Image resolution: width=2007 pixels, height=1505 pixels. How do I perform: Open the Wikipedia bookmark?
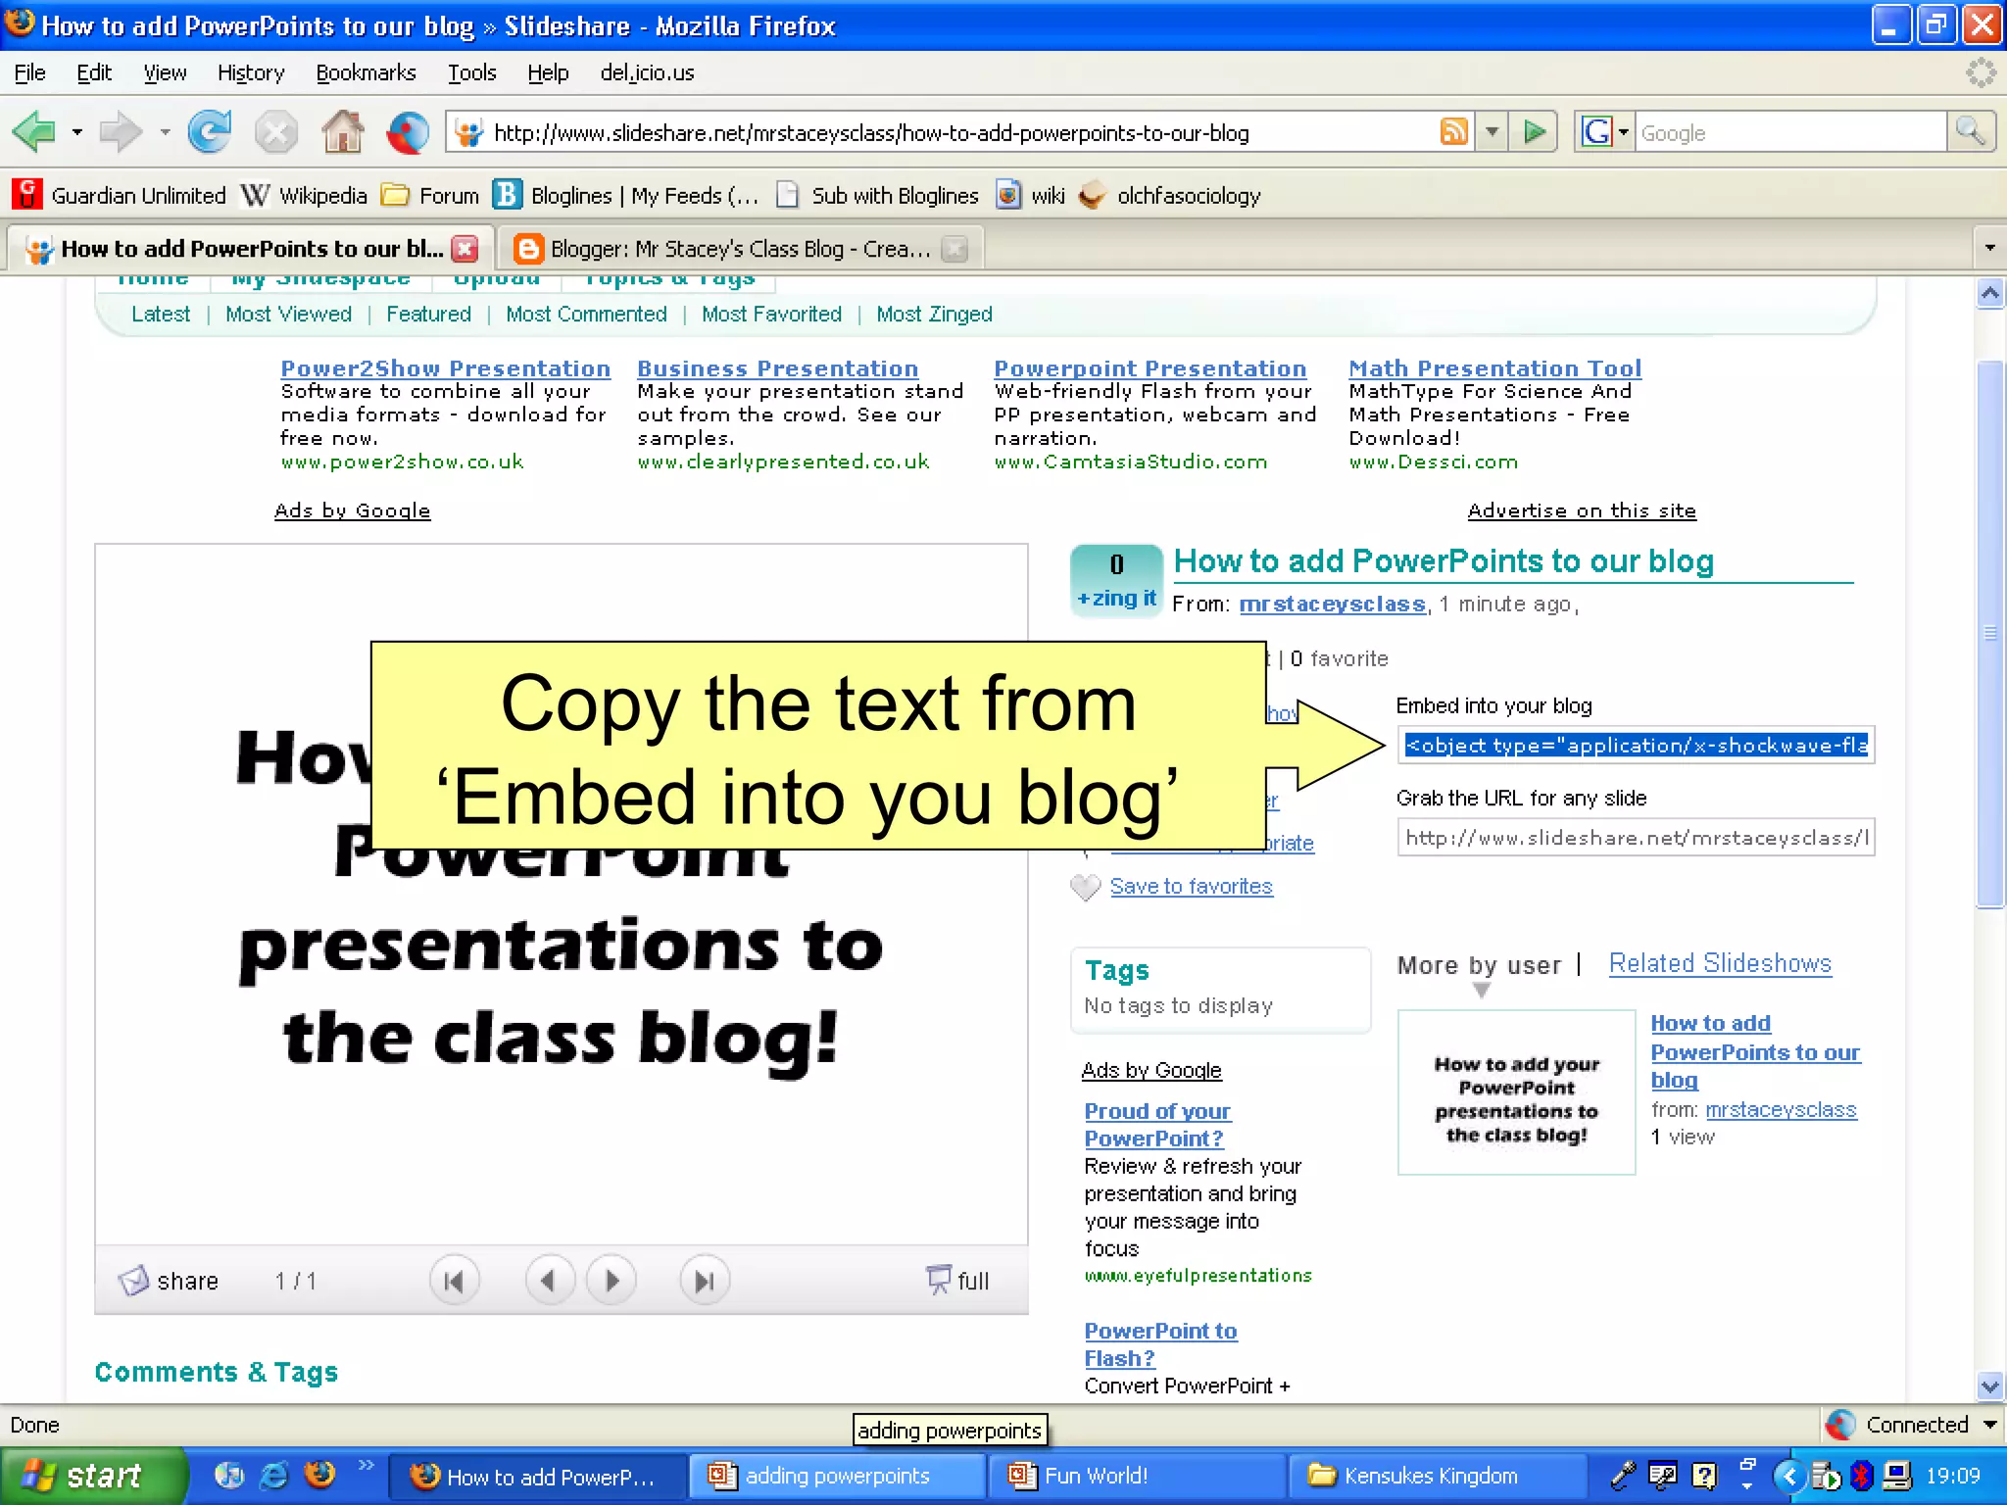304,195
